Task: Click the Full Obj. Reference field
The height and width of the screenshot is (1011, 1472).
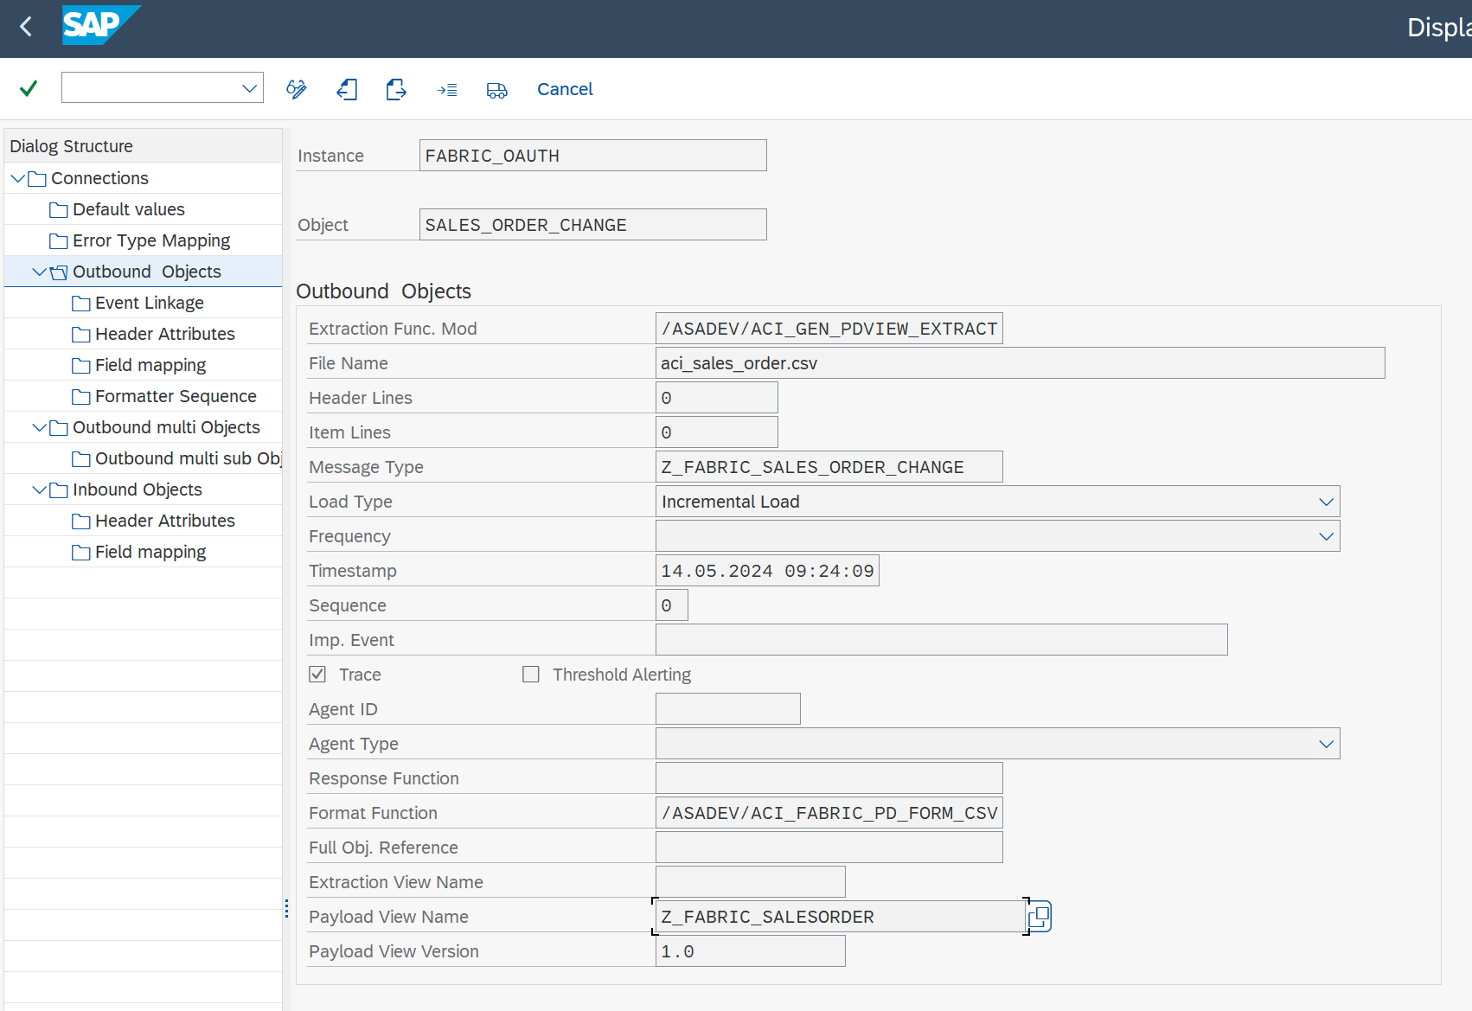Action: click(829, 848)
